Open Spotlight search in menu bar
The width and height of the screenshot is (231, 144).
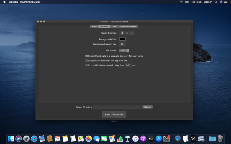point(216,2)
